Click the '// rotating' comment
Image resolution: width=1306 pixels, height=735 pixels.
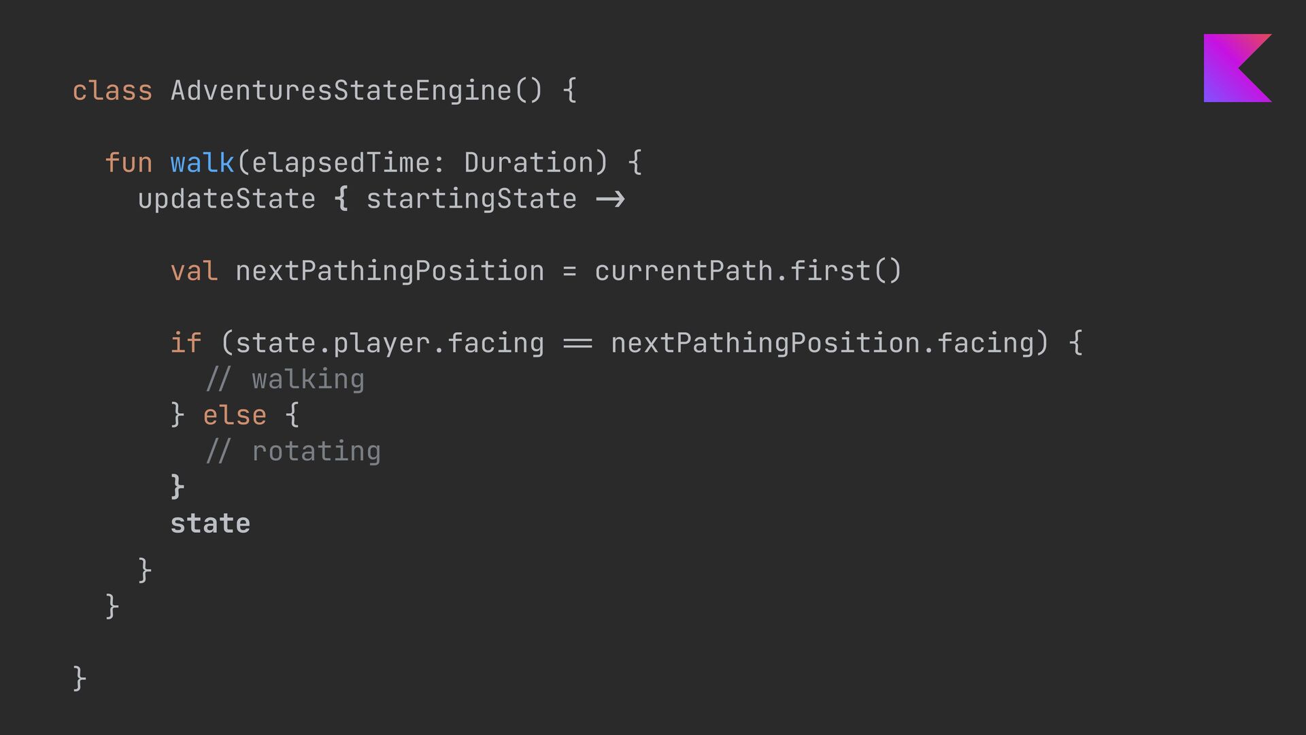pyautogui.click(x=293, y=451)
